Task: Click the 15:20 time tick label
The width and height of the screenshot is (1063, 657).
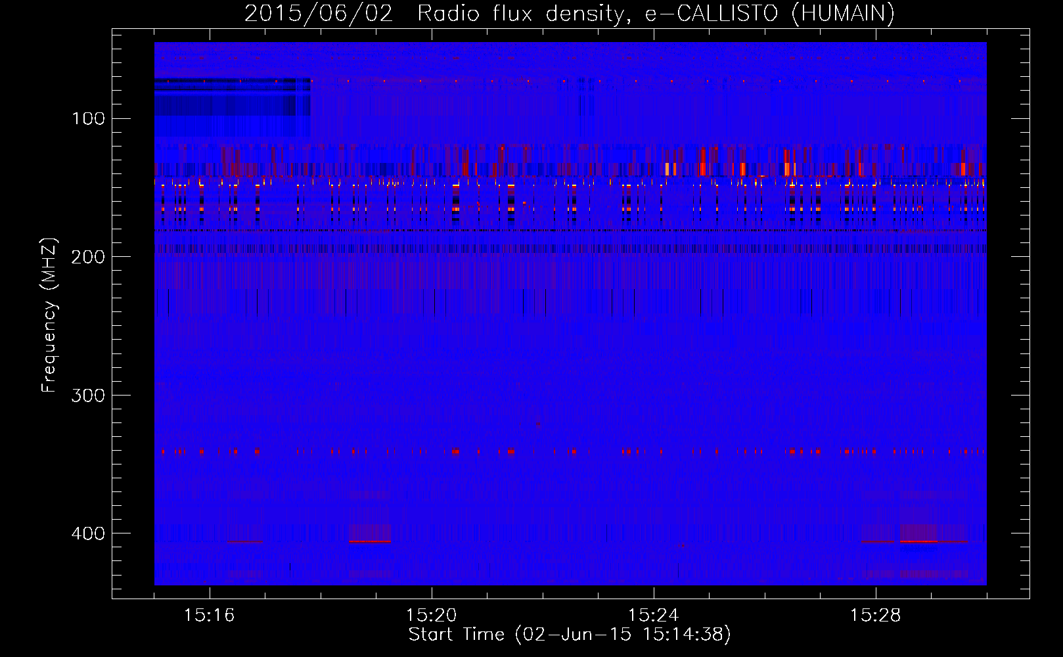Action: pyautogui.click(x=431, y=615)
